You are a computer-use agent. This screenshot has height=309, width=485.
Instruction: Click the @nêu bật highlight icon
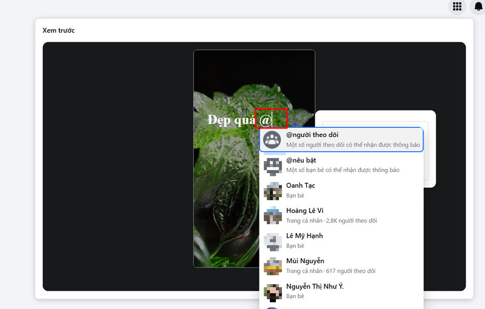click(x=273, y=165)
